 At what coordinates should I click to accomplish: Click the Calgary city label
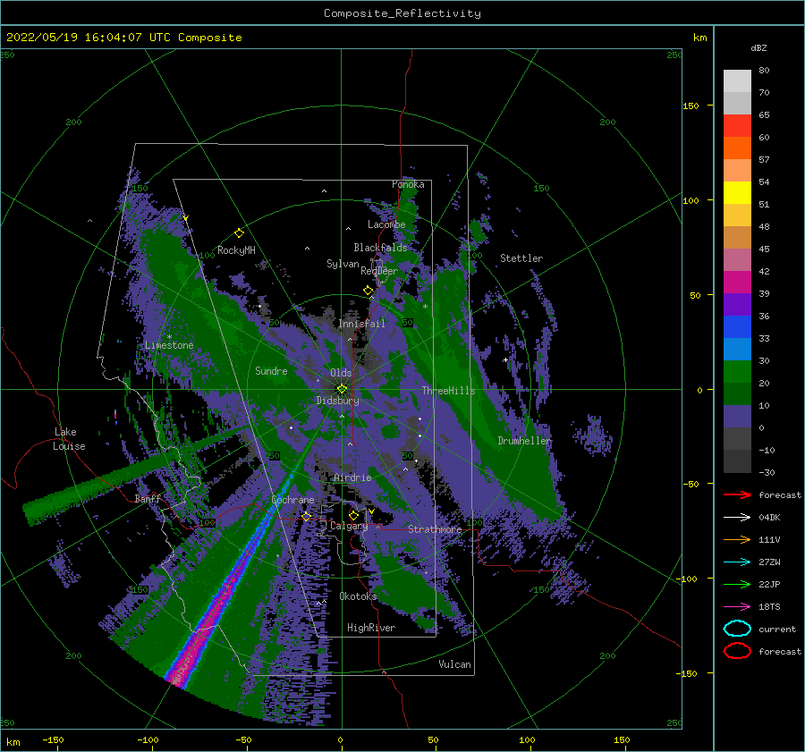coord(349,526)
